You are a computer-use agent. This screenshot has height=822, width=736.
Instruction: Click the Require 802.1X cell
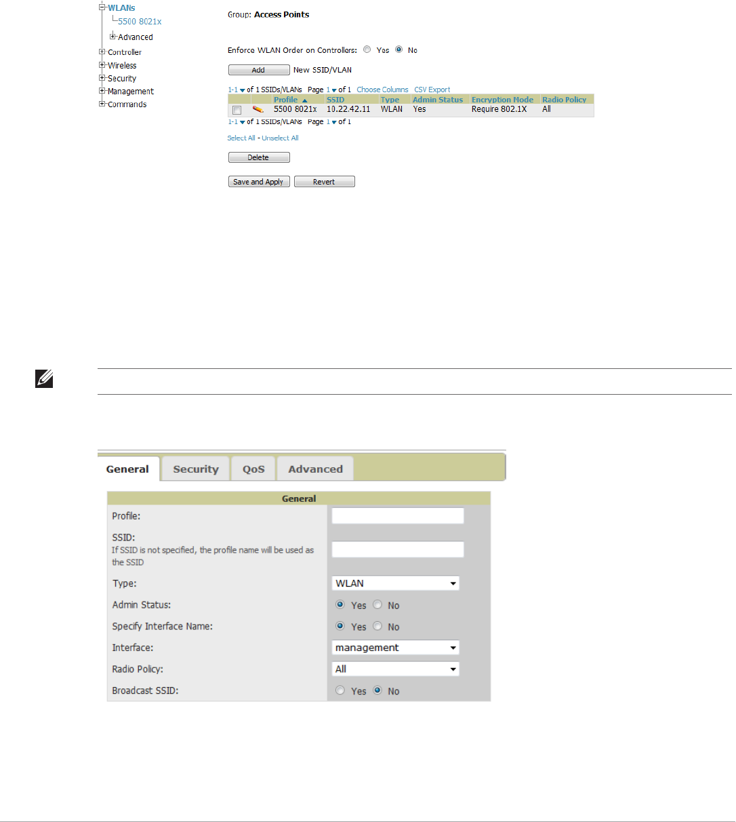tap(499, 109)
